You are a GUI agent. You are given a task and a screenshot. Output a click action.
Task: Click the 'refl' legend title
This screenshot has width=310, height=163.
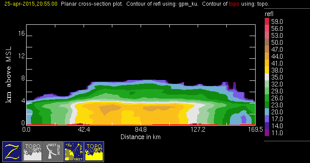(x=269, y=14)
